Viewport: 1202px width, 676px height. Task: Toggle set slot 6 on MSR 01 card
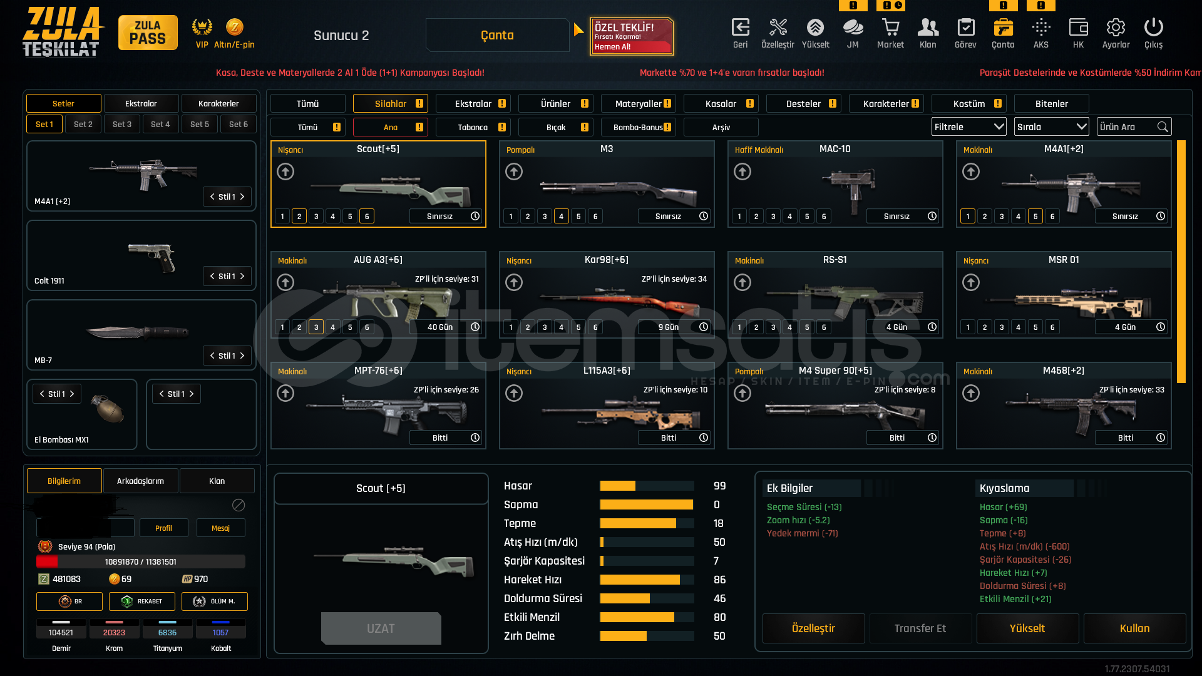1052,327
